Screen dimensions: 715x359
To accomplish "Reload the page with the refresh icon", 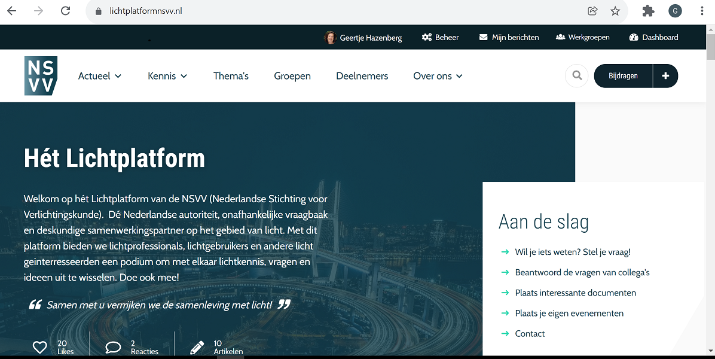I will tap(66, 11).
